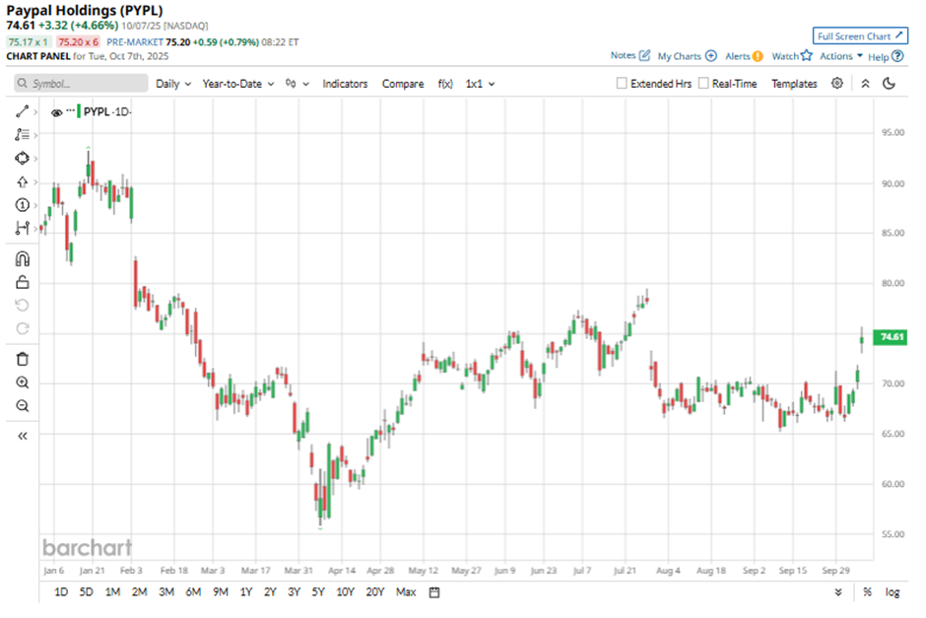Toggle dark mode moon icon

click(889, 84)
